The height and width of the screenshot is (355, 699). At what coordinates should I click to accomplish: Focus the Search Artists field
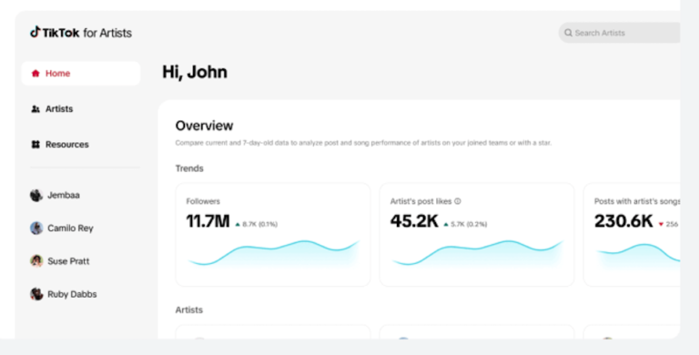[620, 33]
